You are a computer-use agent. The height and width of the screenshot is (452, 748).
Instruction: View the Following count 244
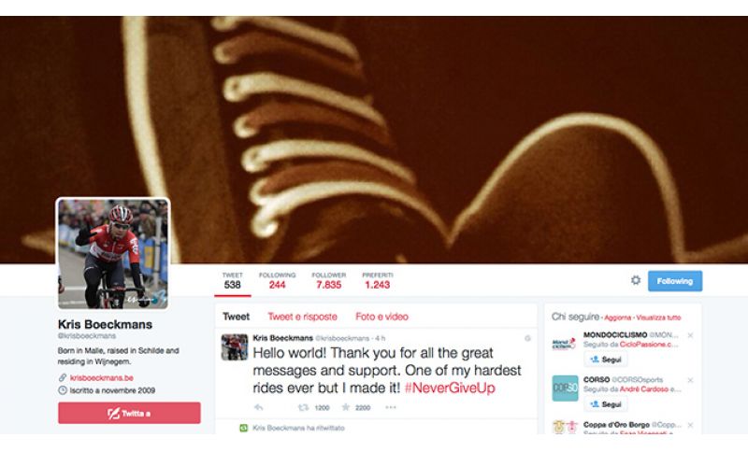(x=277, y=280)
